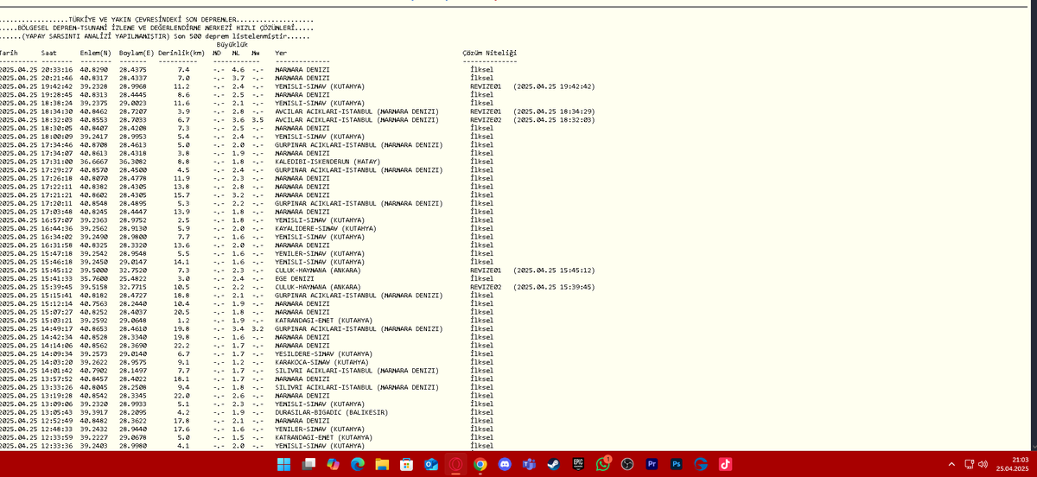
Task: Open Microsoft Teams taskbar icon
Action: tap(530, 465)
